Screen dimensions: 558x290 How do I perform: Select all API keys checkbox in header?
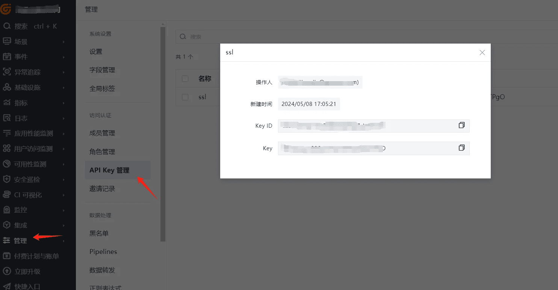(185, 79)
